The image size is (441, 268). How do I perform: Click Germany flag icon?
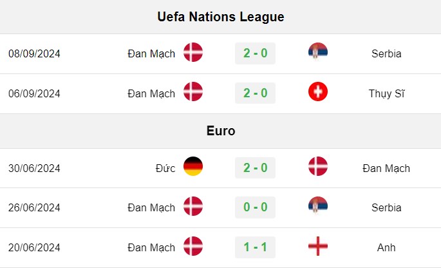(193, 166)
